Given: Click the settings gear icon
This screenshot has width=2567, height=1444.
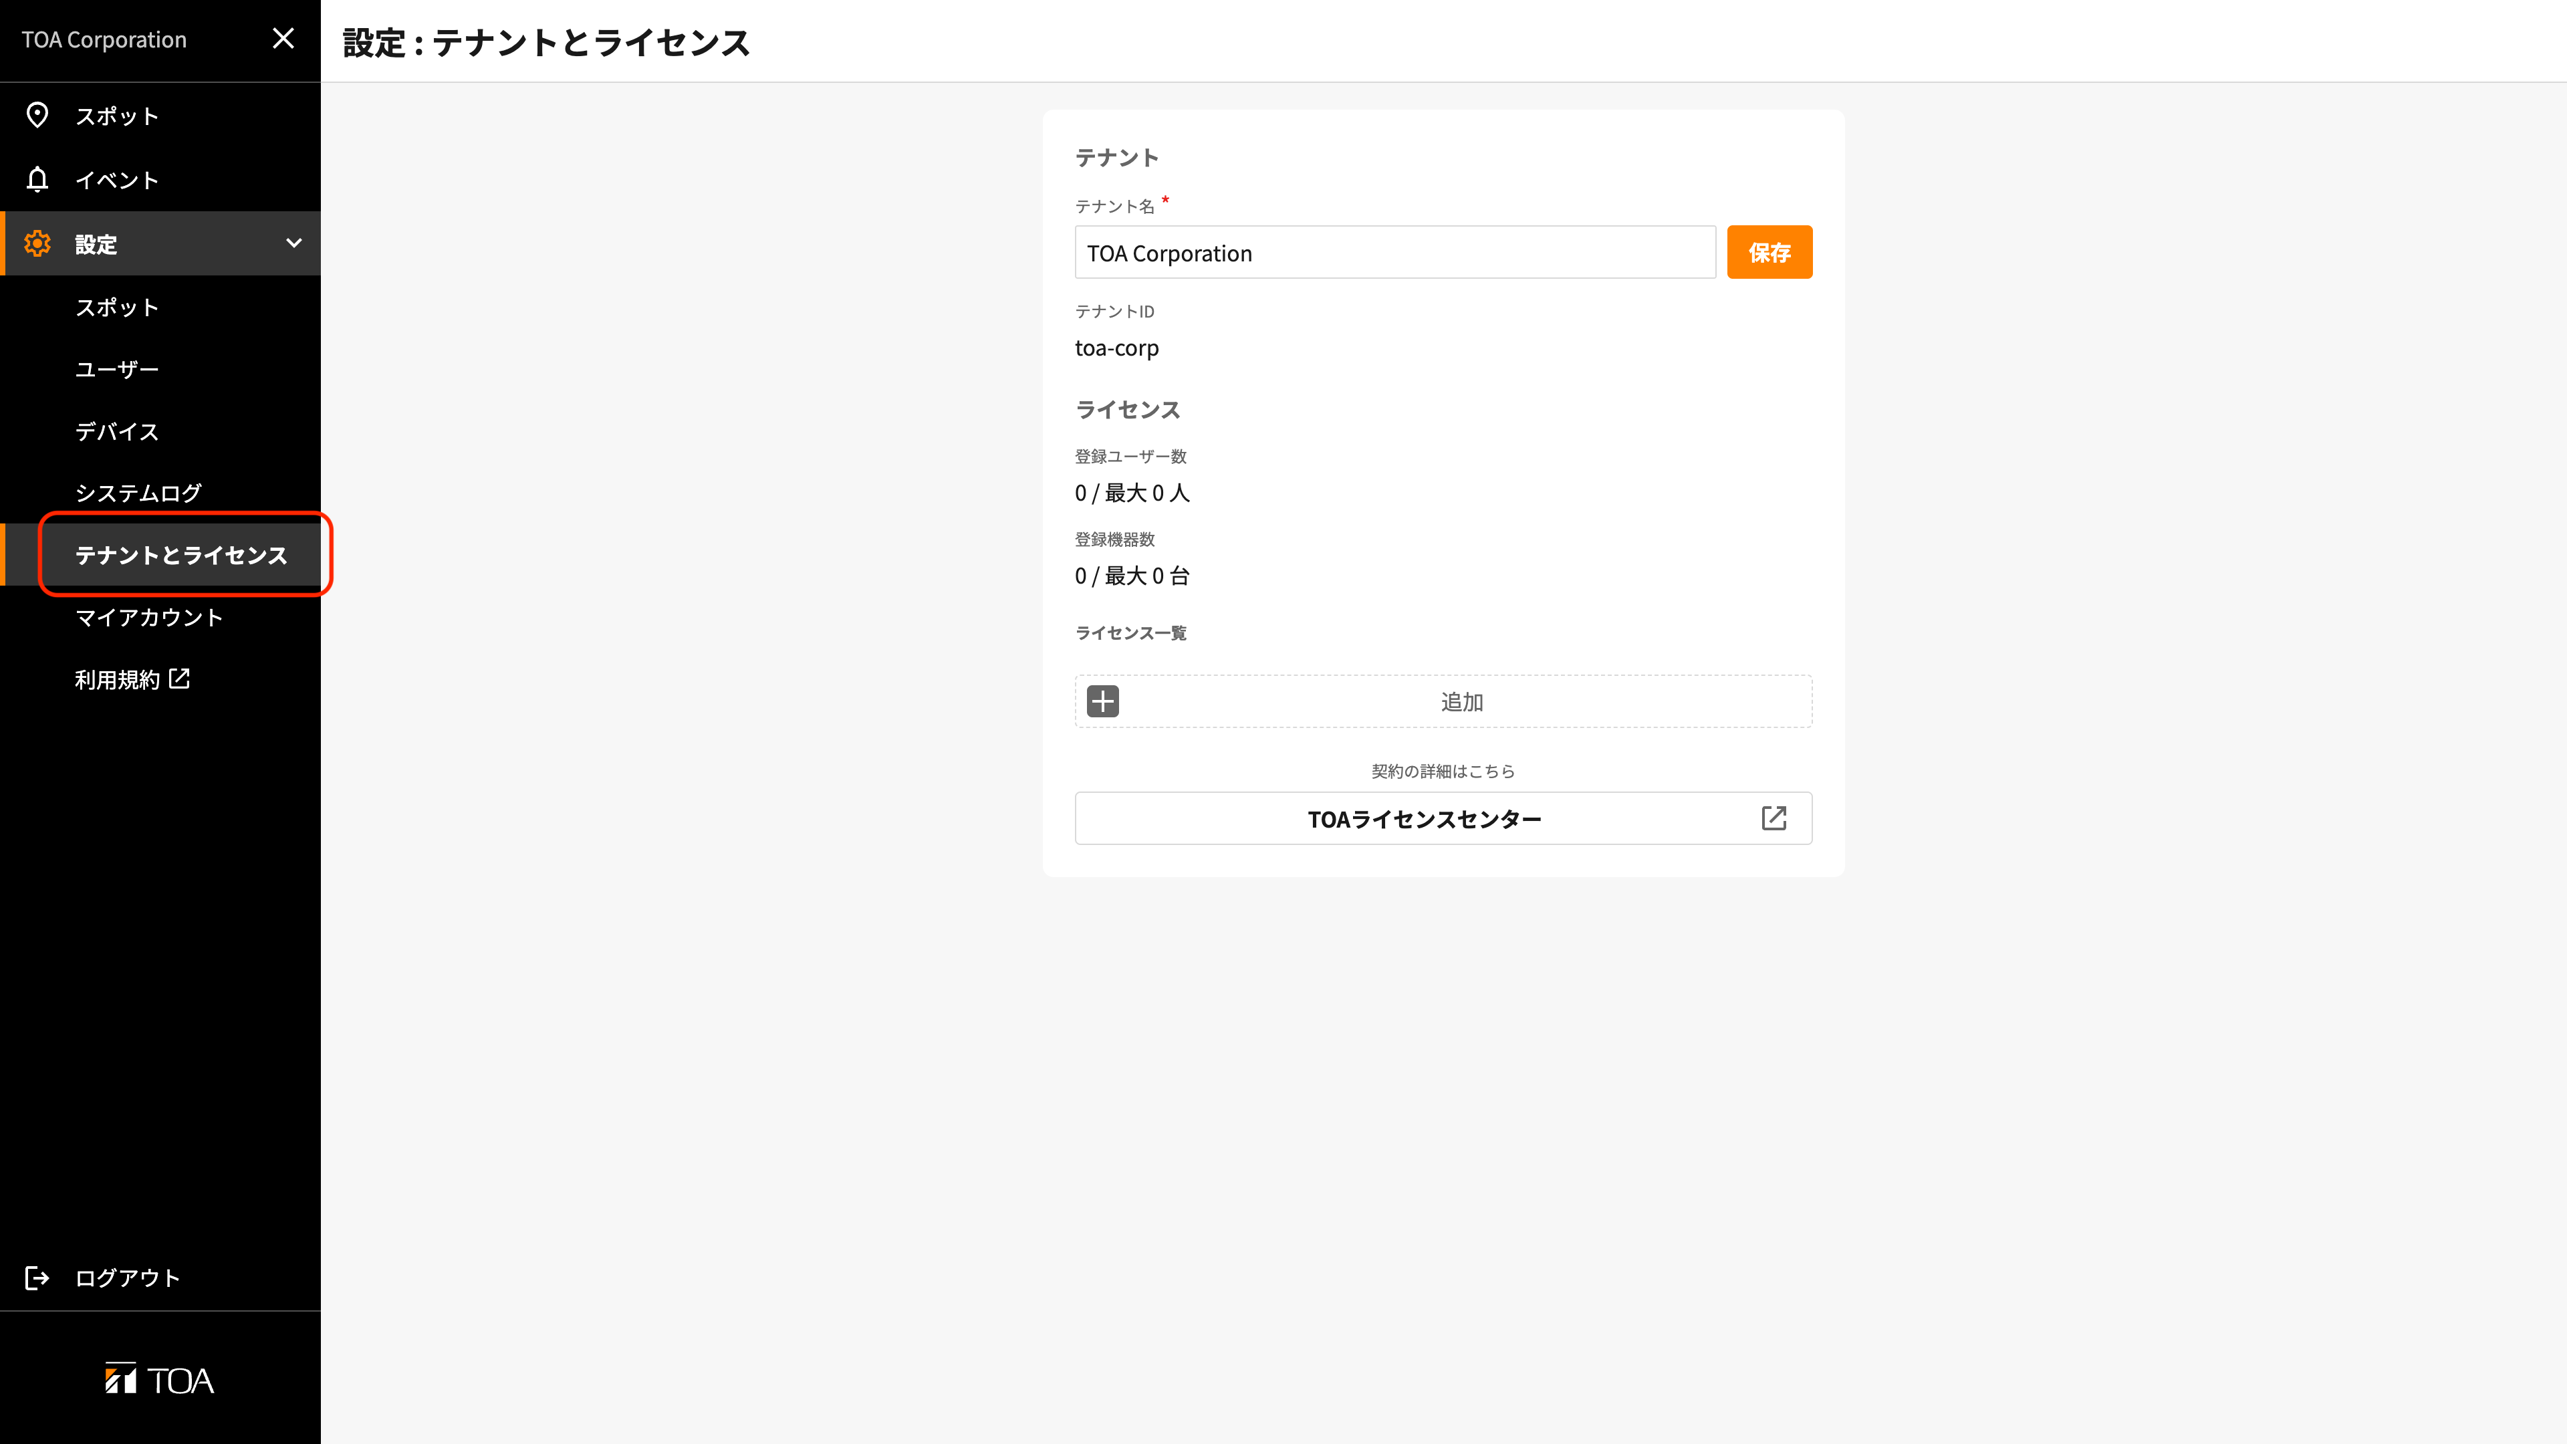Looking at the screenshot, I should click(37, 243).
